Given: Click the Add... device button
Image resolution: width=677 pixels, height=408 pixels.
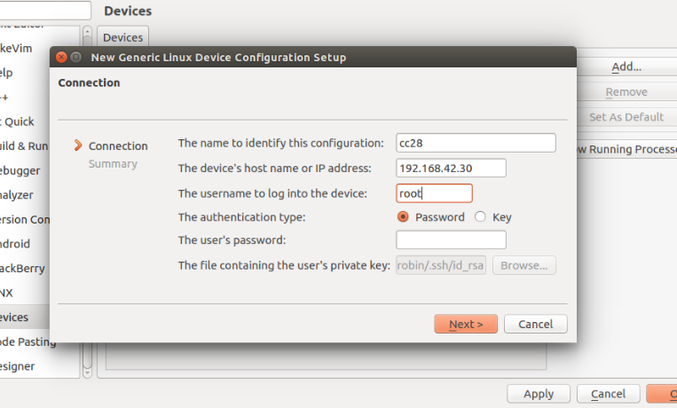Looking at the screenshot, I should click(626, 67).
